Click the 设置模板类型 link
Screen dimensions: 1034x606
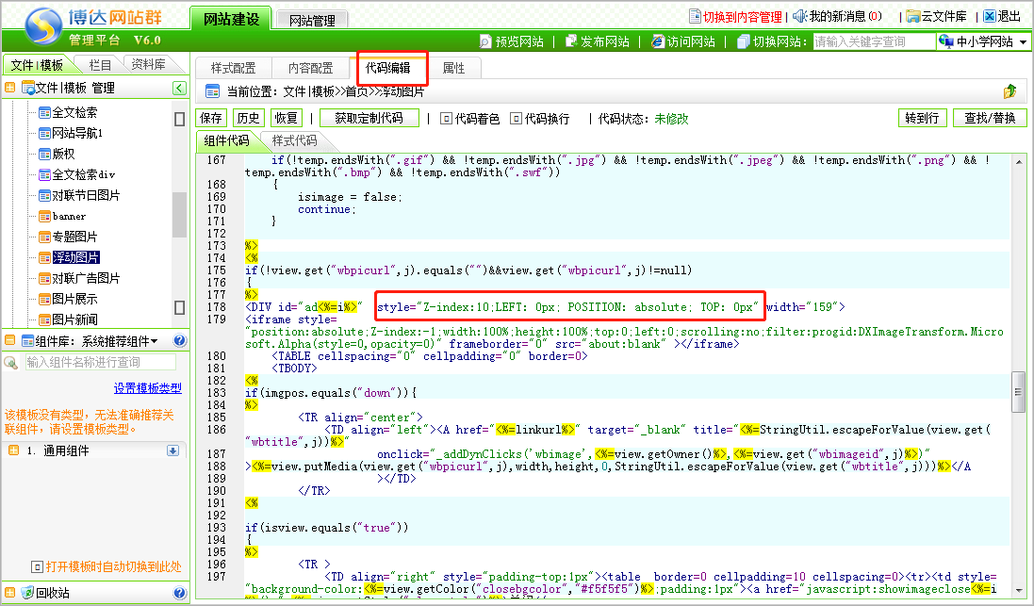point(147,388)
